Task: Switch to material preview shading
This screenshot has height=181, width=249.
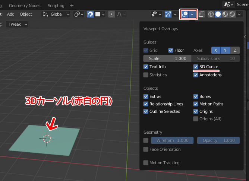Action: click(225, 14)
